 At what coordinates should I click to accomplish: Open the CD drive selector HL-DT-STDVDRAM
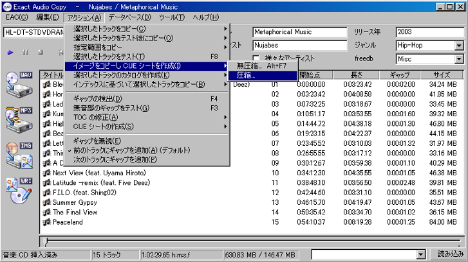(x=34, y=32)
